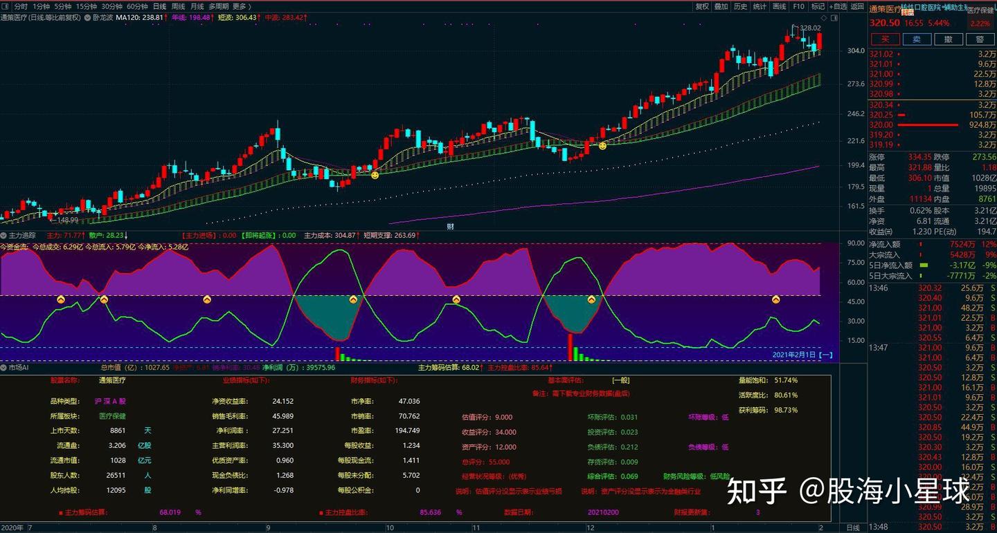Click the 警 alert button

pyautogui.click(x=980, y=39)
